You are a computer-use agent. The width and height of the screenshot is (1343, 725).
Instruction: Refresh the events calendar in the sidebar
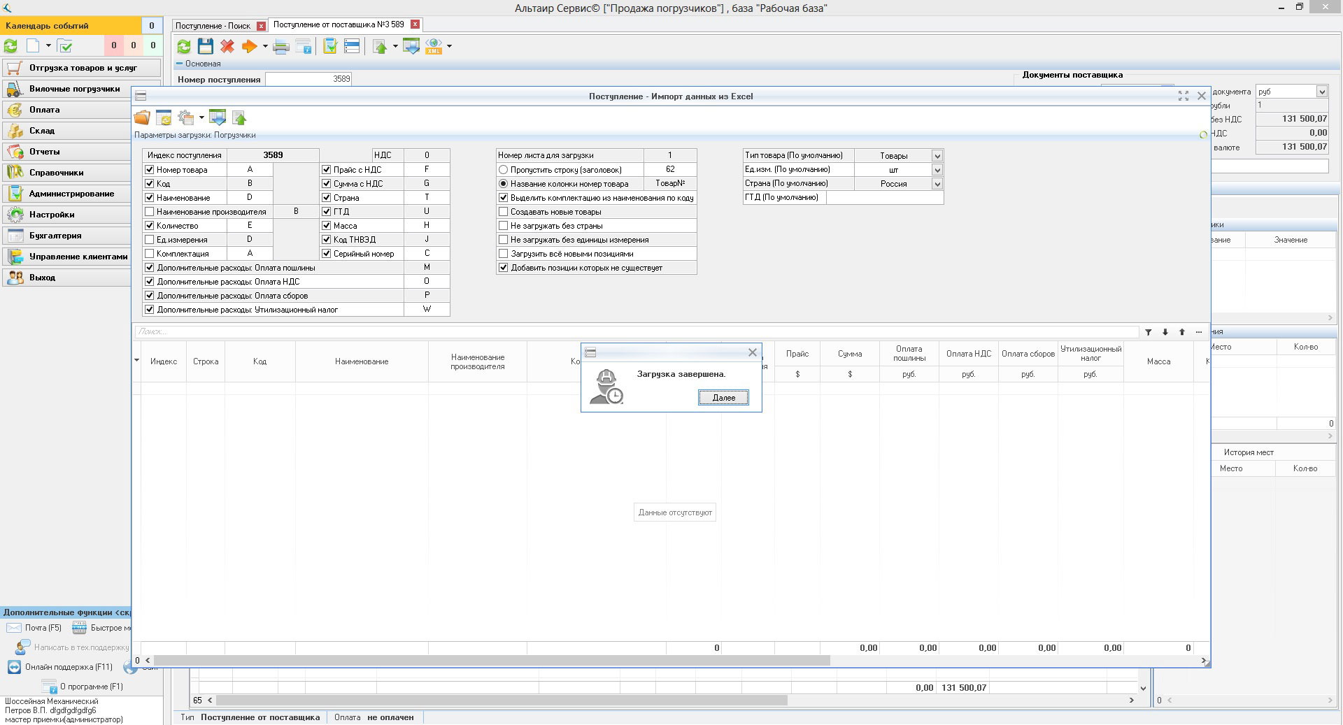tap(10, 46)
